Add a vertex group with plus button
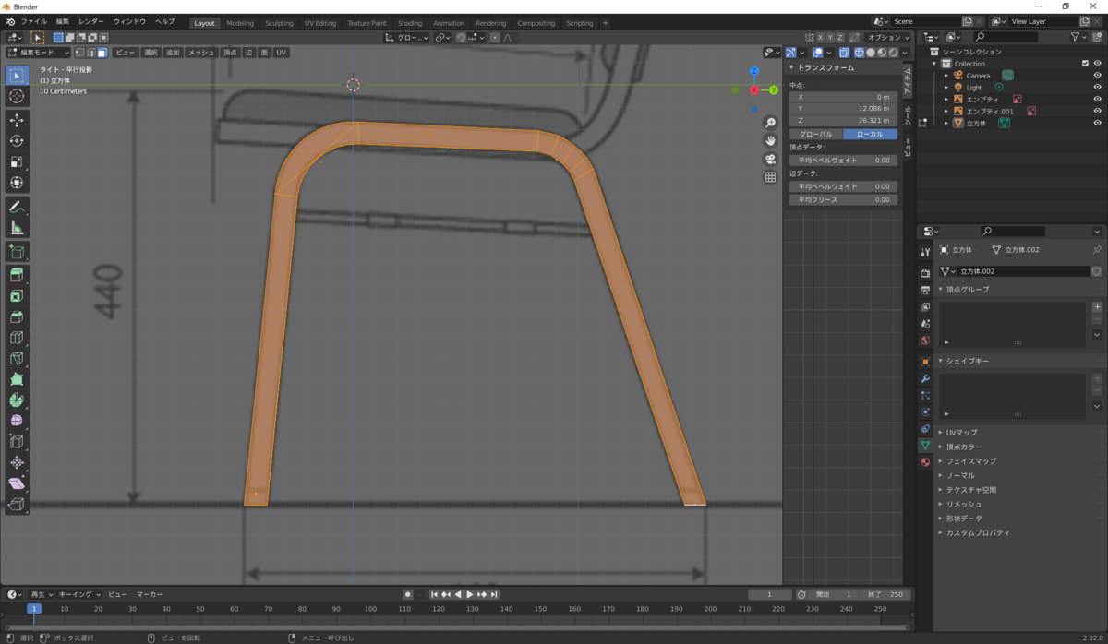1108x644 pixels. point(1097,306)
